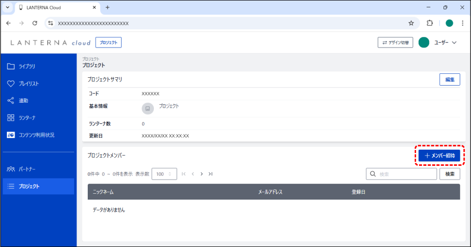Click the share-style linkage icon in sidebar

point(11,101)
